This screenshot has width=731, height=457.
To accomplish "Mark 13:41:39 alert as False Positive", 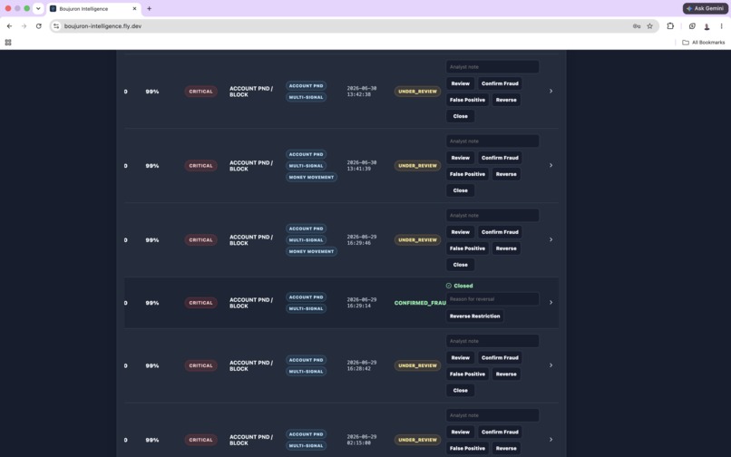I will tap(467, 174).
